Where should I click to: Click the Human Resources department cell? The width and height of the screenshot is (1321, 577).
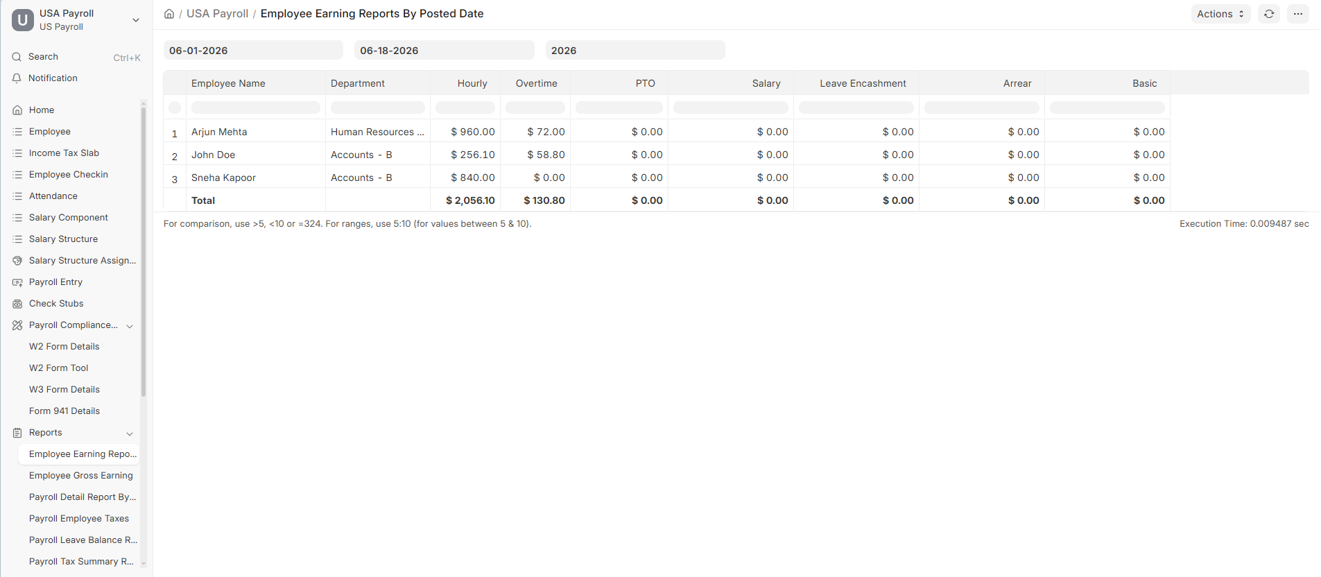coord(377,132)
